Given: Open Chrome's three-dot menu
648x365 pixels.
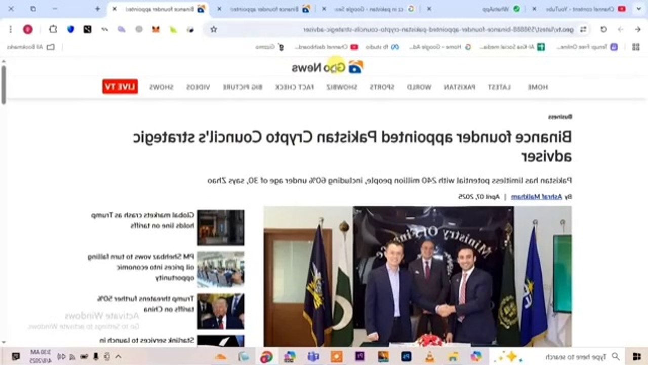Looking at the screenshot, I should coord(11,29).
